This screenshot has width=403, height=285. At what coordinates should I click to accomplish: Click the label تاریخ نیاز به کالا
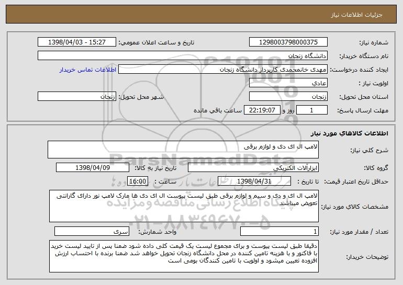pyautogui.click(x=155, y=168)
